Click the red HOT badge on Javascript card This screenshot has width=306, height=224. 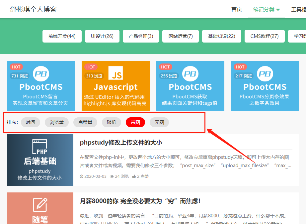coord(91,67)
